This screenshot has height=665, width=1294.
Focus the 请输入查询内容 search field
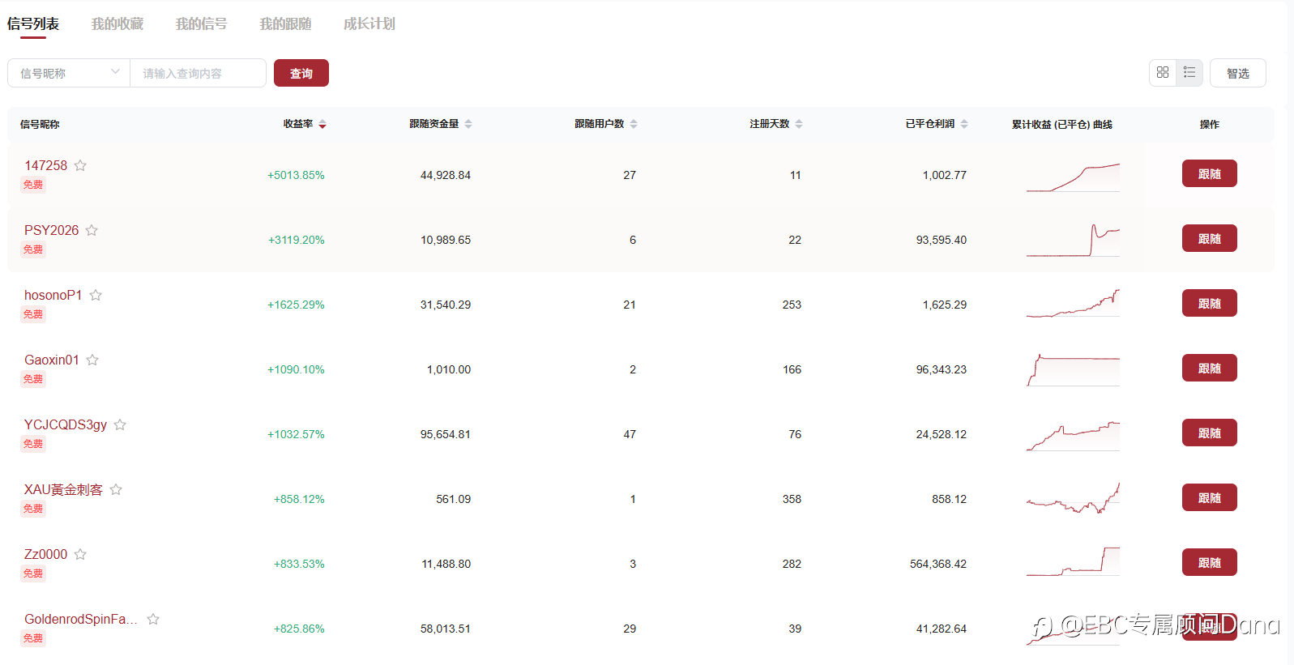click(199, 73)
